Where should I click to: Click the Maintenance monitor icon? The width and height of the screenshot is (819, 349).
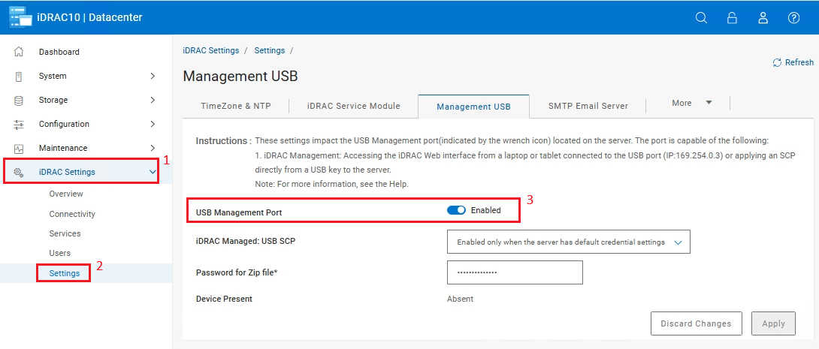[18, 148]
